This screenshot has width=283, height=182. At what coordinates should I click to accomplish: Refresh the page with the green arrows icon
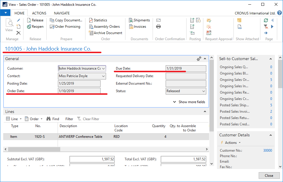266,20
